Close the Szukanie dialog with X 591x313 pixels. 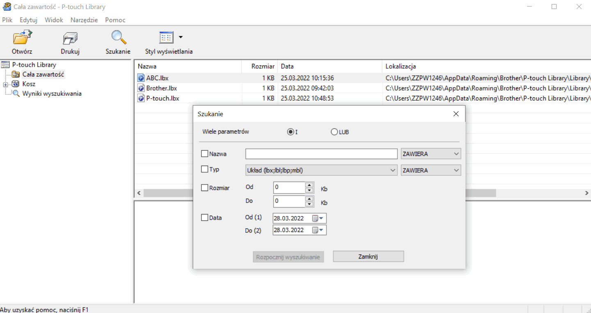(456, 114)
